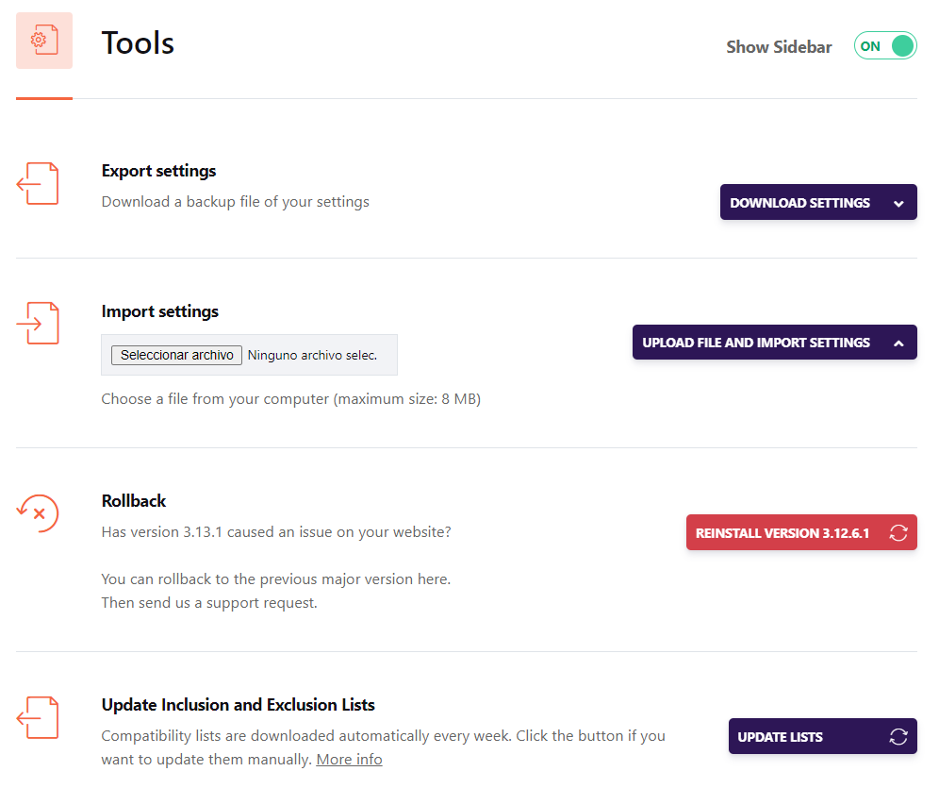Click the Update Lists button
Image resolution: width=939 pixels, height=788 pixels.
(822, 736)
